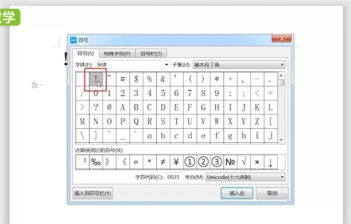Pick the circled number ① recent symbol
The width and height of the screenshot is (351, 224).
coord(190,162)
